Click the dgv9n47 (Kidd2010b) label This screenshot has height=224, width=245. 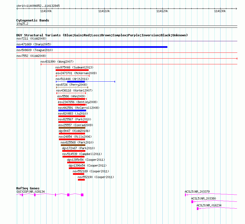[74, 131]
